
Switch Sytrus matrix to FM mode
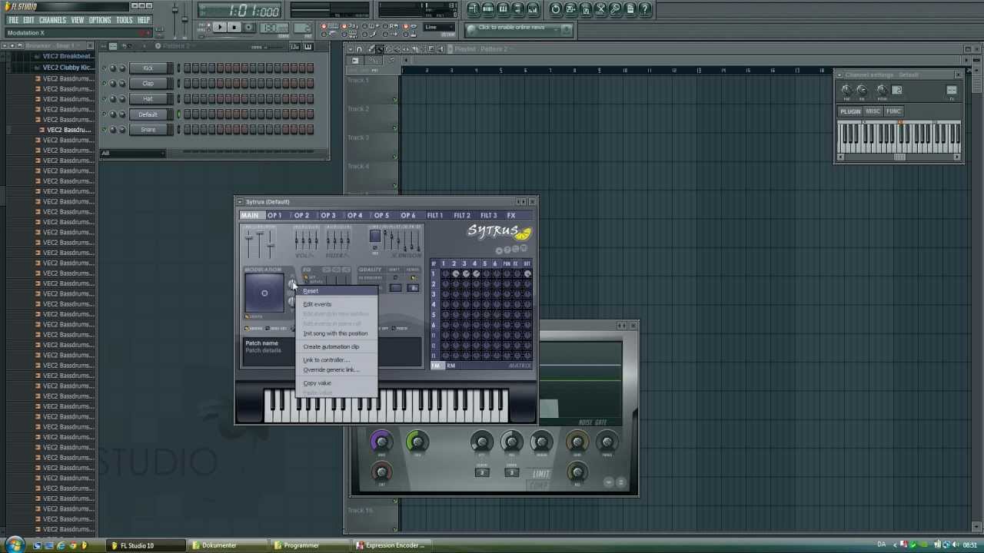pos(436,366)
